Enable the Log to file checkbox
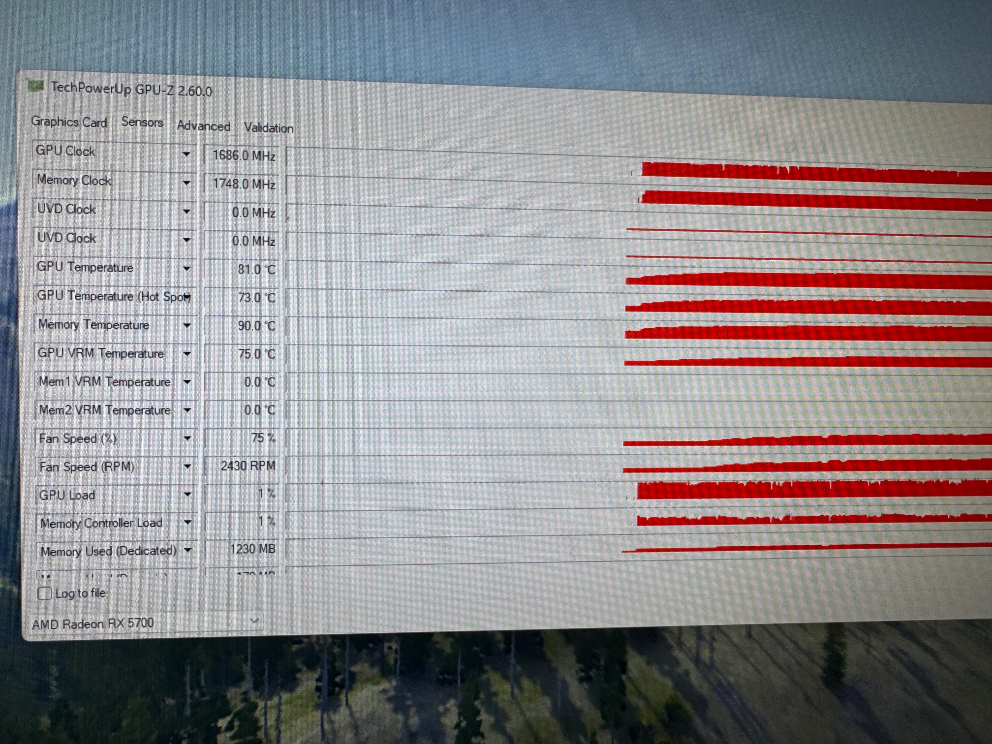The image size is (992, 744). pos(44,593)
